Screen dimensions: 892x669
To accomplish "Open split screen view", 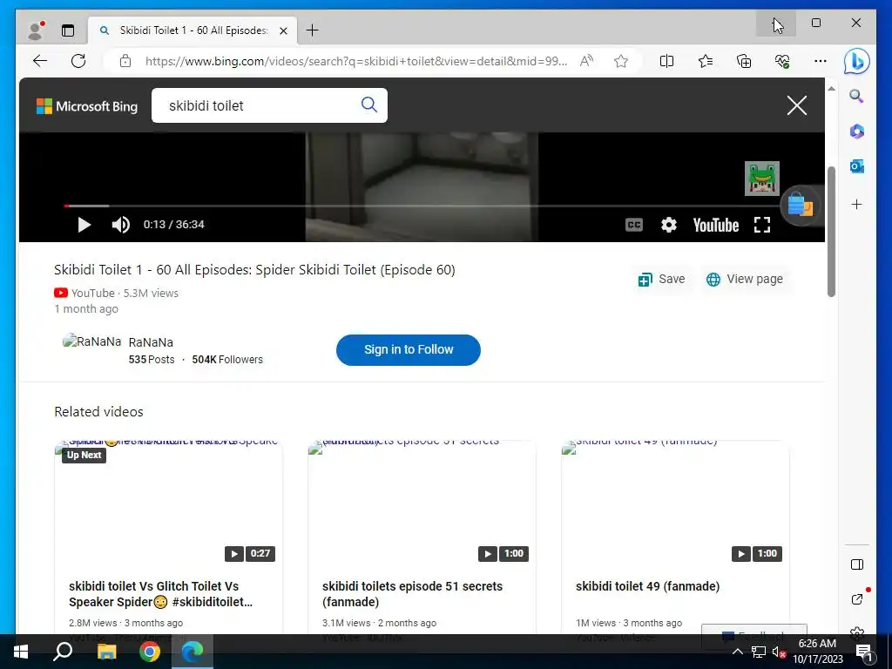I will (x=666, y=61).
